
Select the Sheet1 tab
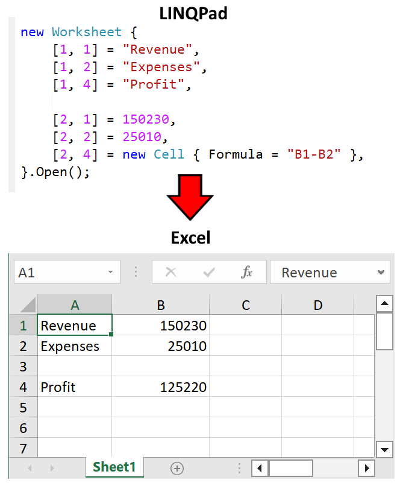[114, 467]
